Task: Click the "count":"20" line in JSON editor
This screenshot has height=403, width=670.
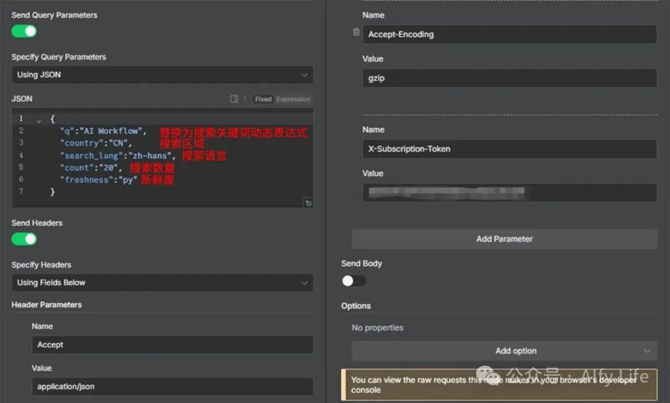Action: coord(91,168)
